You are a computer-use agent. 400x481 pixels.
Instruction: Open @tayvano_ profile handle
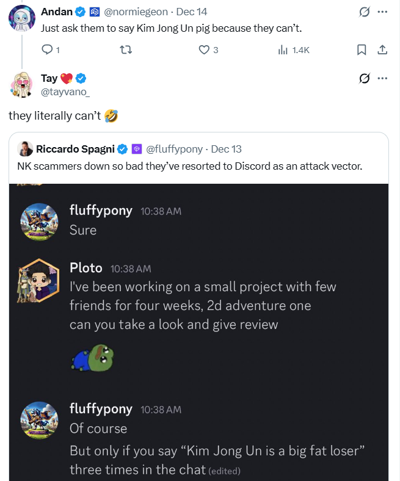69,92
